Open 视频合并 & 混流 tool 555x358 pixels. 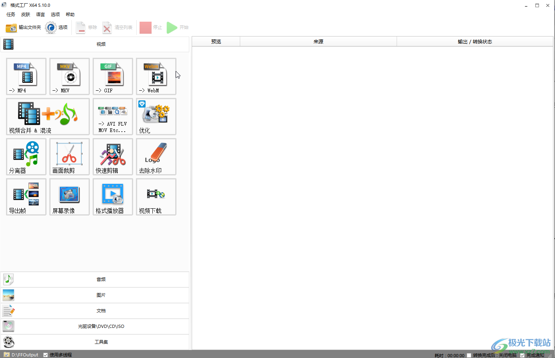point(48,116)
